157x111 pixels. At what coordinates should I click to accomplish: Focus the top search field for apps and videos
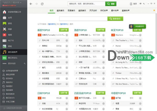87,4
